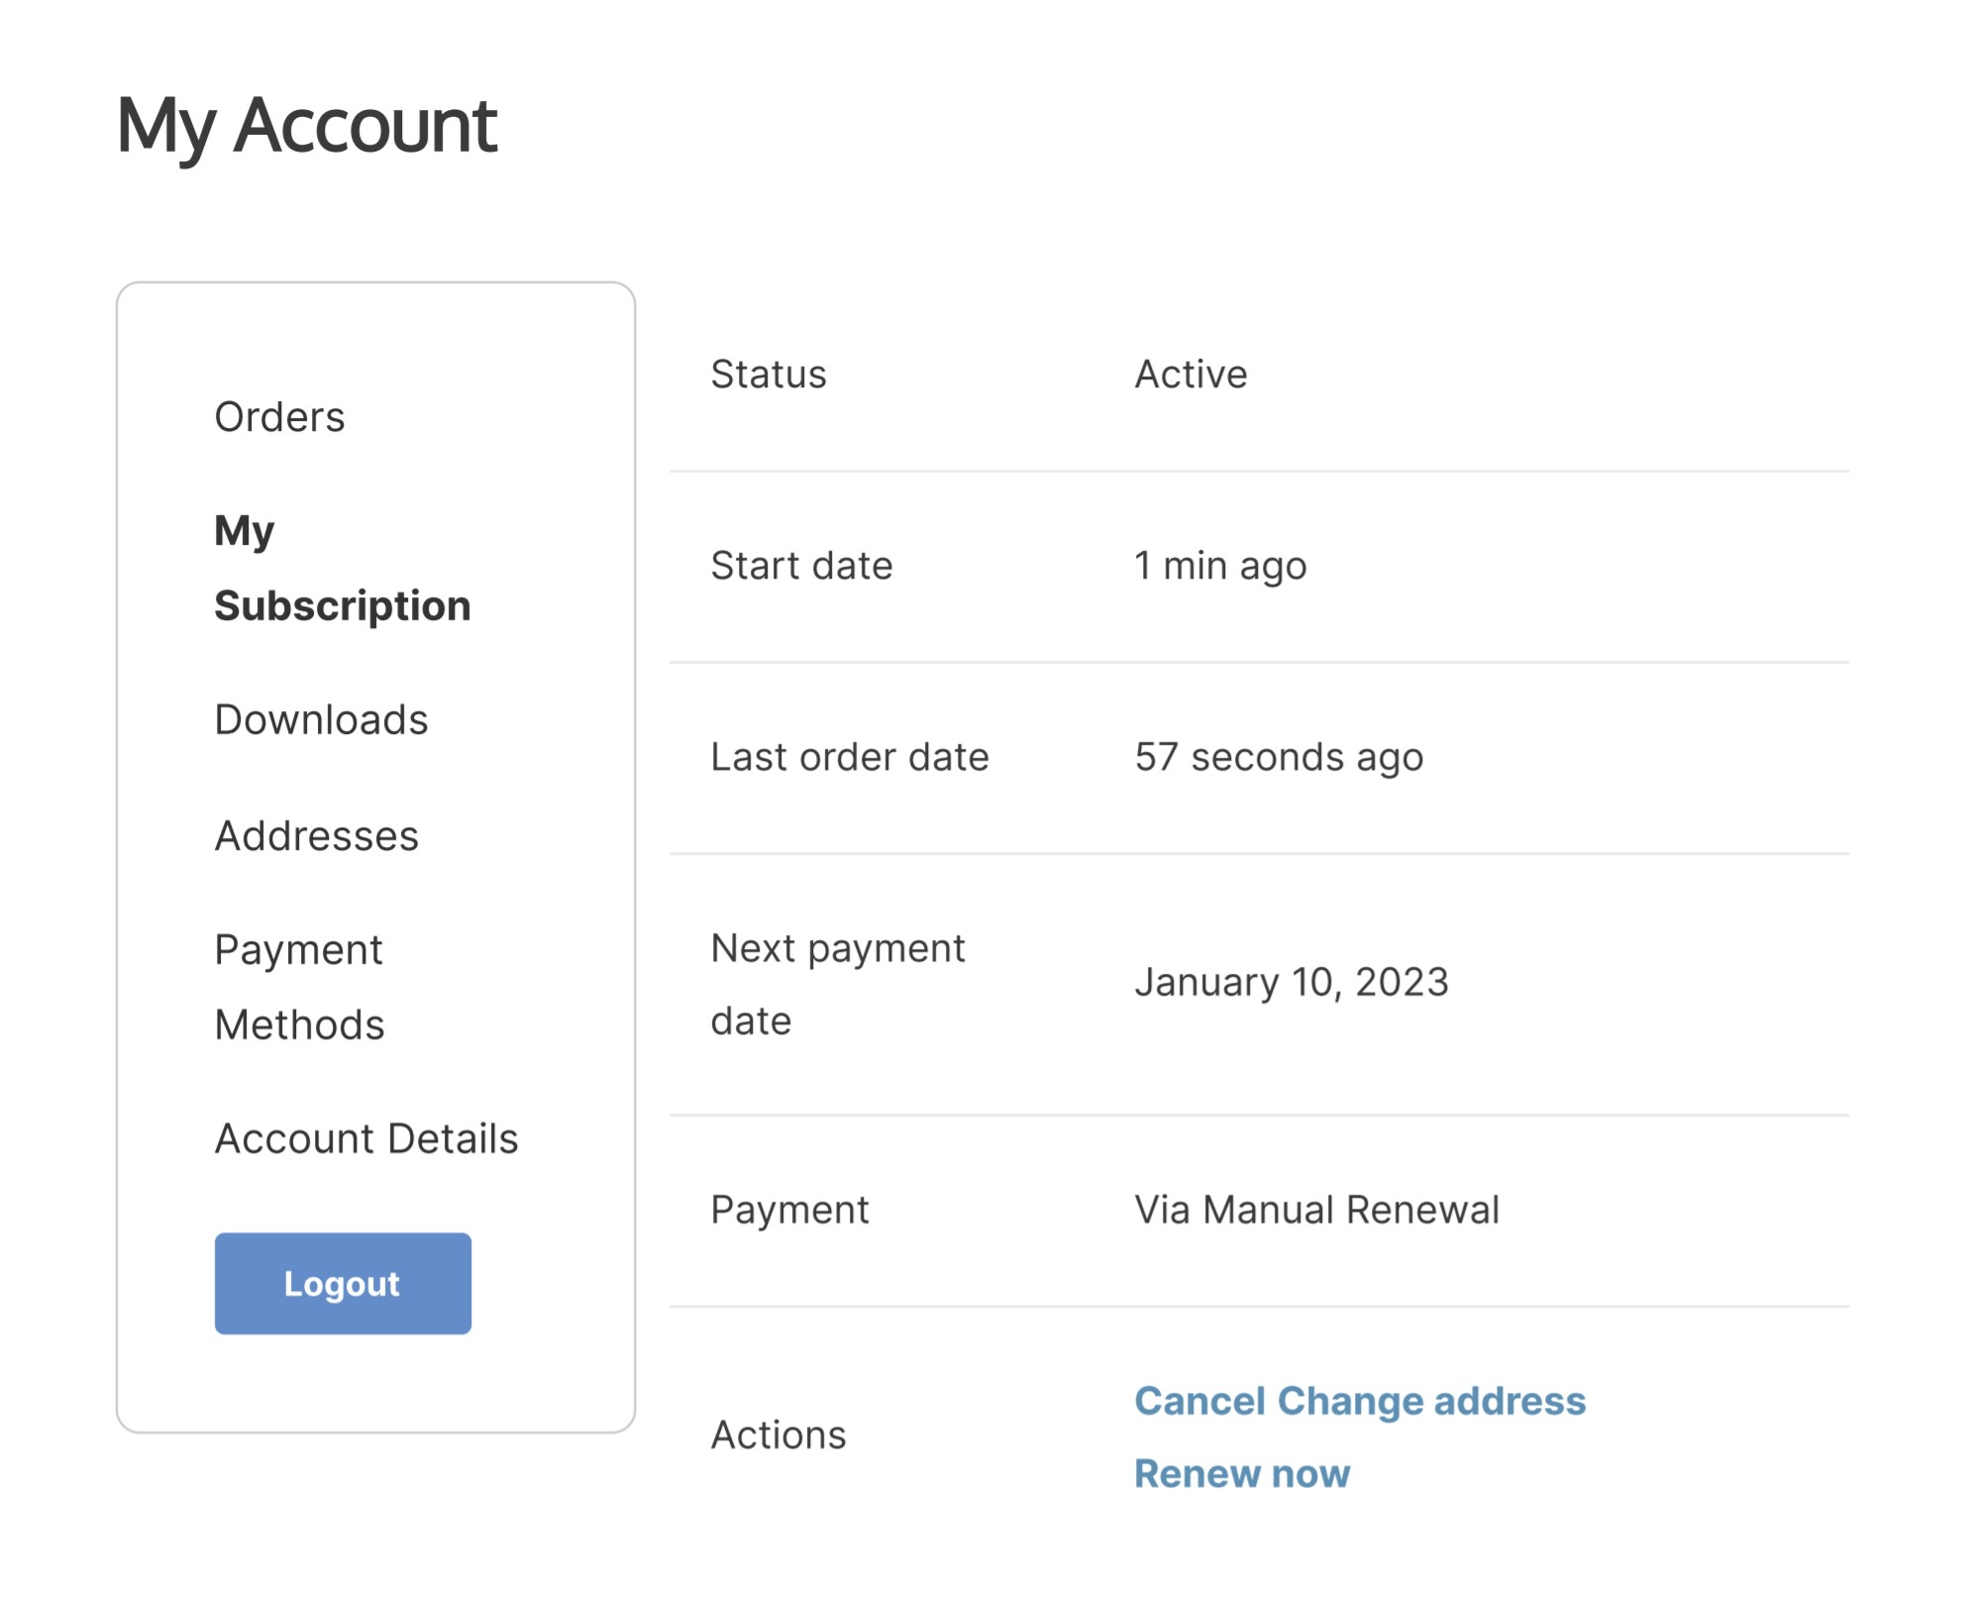Click the Actions row label
Image resolution: width=1973 pixels, height=1600 pixels.
(778, 1435)
